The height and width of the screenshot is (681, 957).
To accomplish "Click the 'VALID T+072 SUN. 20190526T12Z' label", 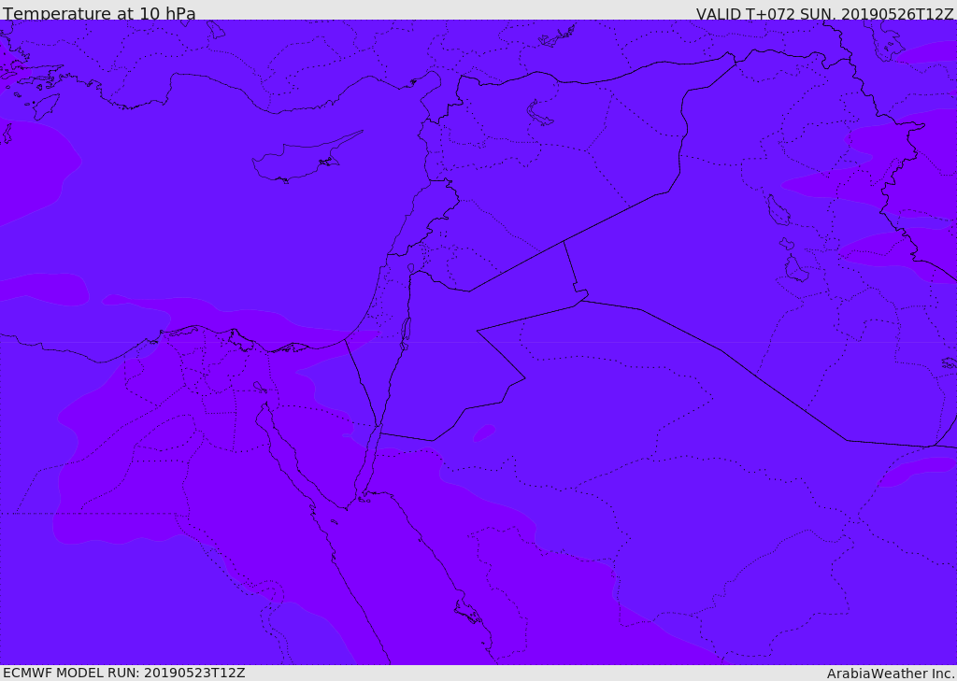I will point(824,13).
